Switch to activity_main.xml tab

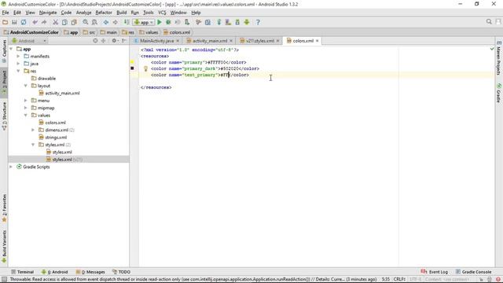pyautogui.click(x=210, y=41)
